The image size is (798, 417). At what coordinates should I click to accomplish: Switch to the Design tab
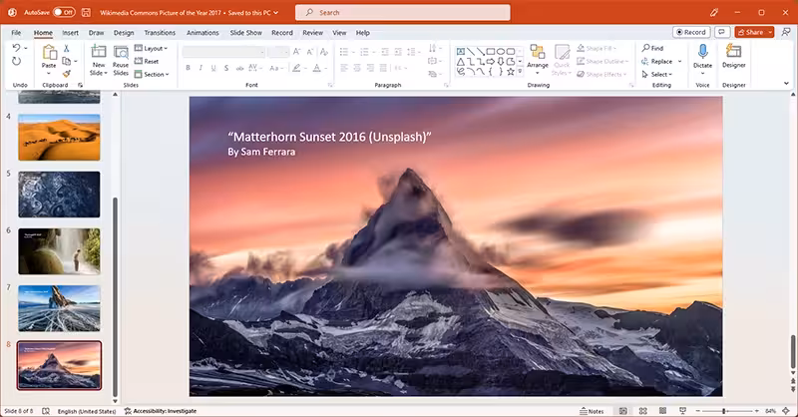(x=124, y=33)
